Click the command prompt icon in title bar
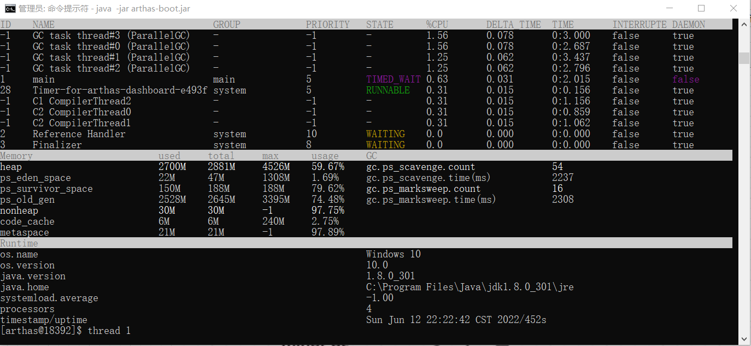 pyautogui.click(x=10, y=8)
